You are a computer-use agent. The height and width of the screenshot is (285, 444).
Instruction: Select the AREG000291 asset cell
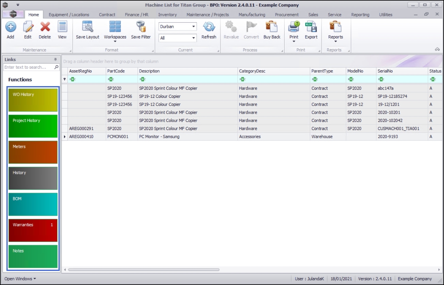coord(87,129)
